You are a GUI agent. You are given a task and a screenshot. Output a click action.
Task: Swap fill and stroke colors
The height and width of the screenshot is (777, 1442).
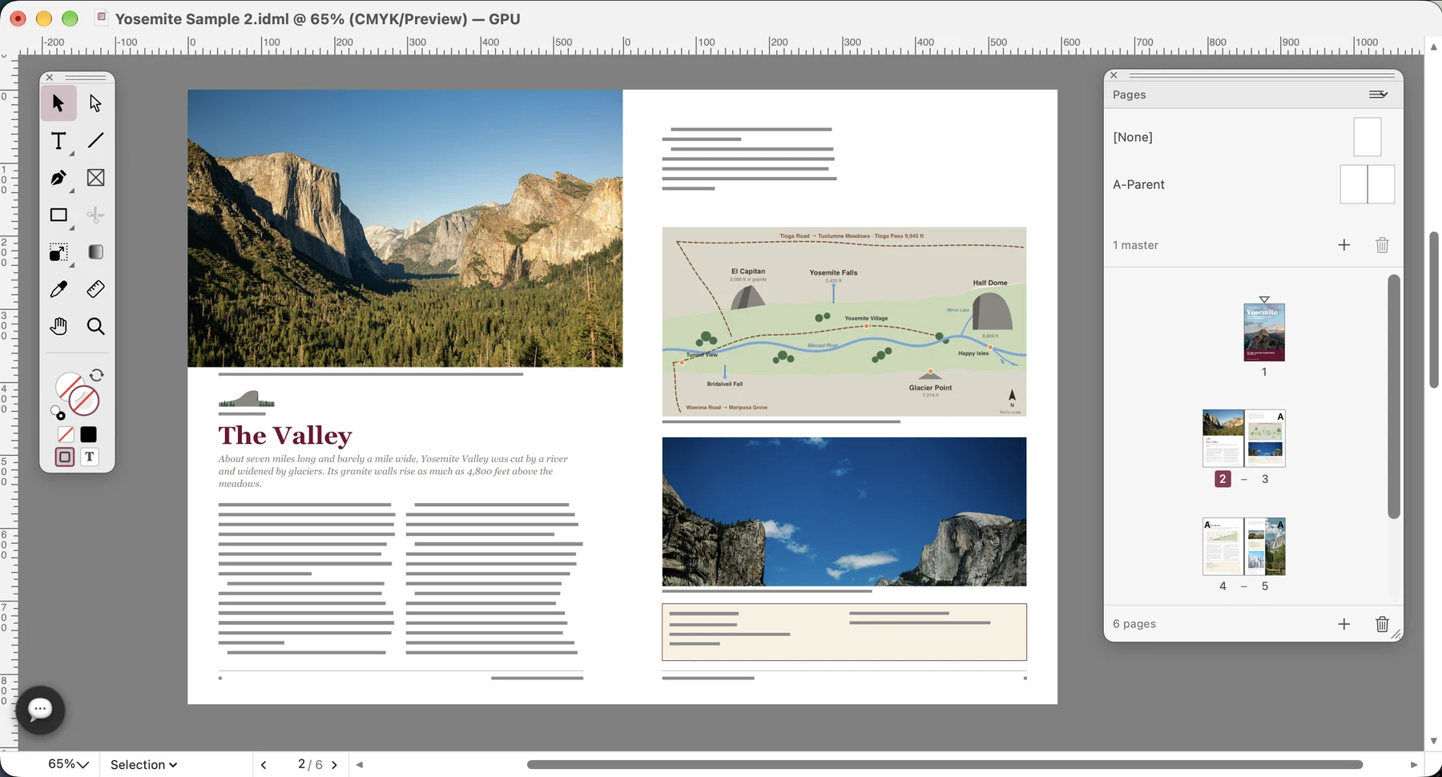pyautogui.click(x=97, y=375)
